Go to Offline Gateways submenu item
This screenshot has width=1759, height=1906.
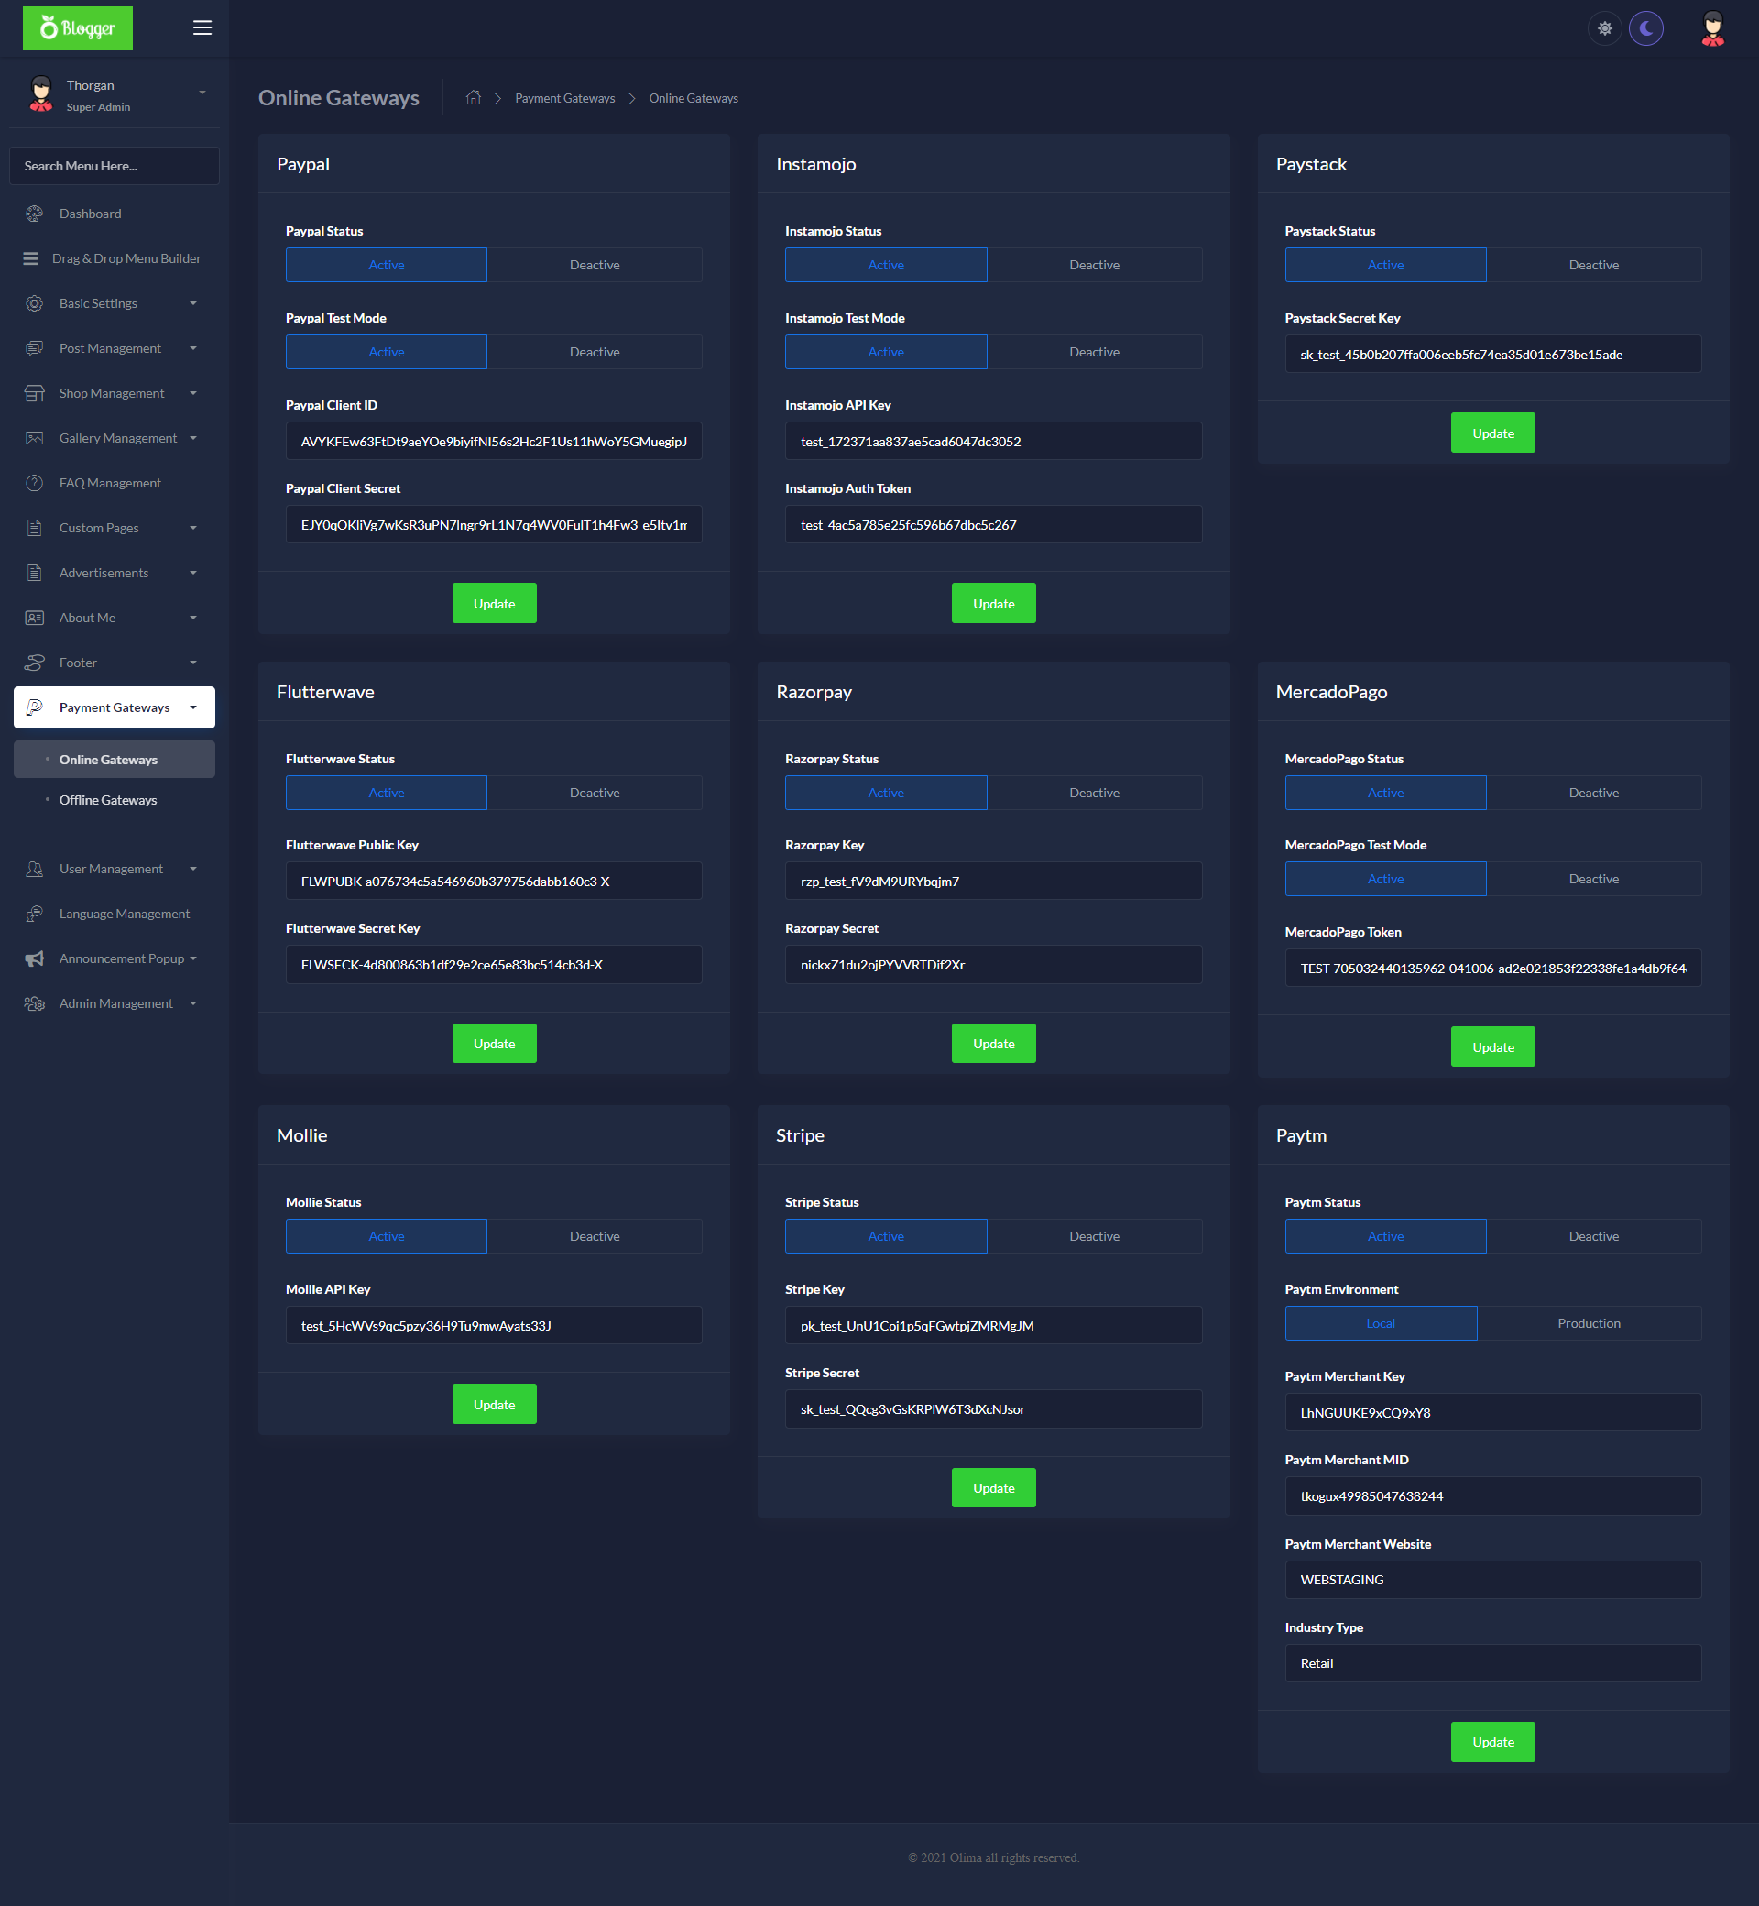(x=107, y=800)
